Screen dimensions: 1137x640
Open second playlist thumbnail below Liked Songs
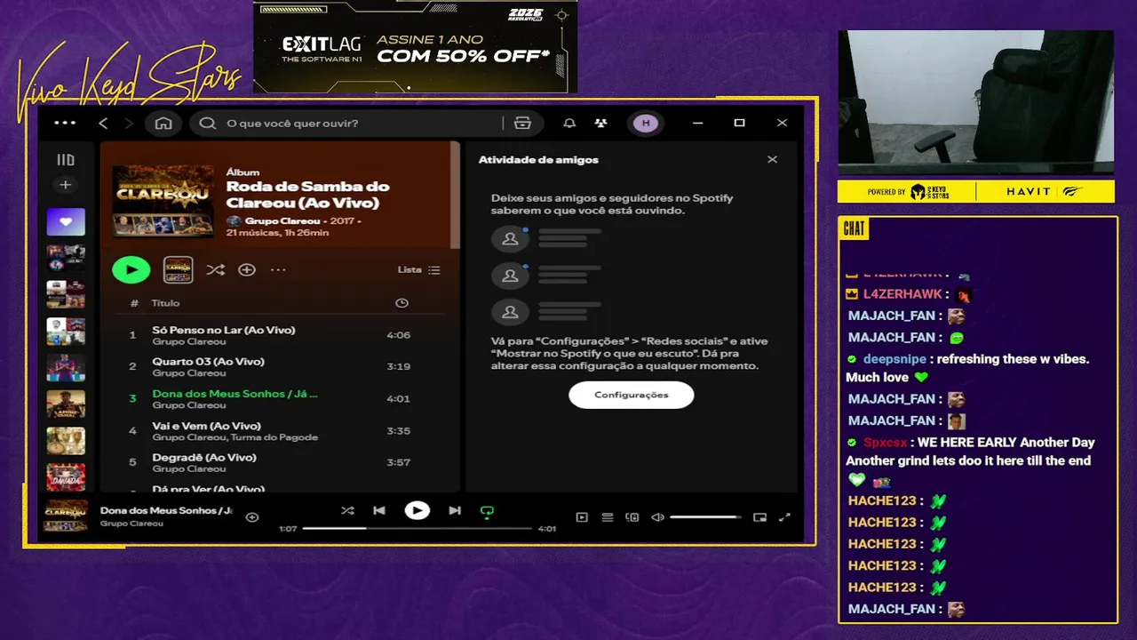point(66,294)
